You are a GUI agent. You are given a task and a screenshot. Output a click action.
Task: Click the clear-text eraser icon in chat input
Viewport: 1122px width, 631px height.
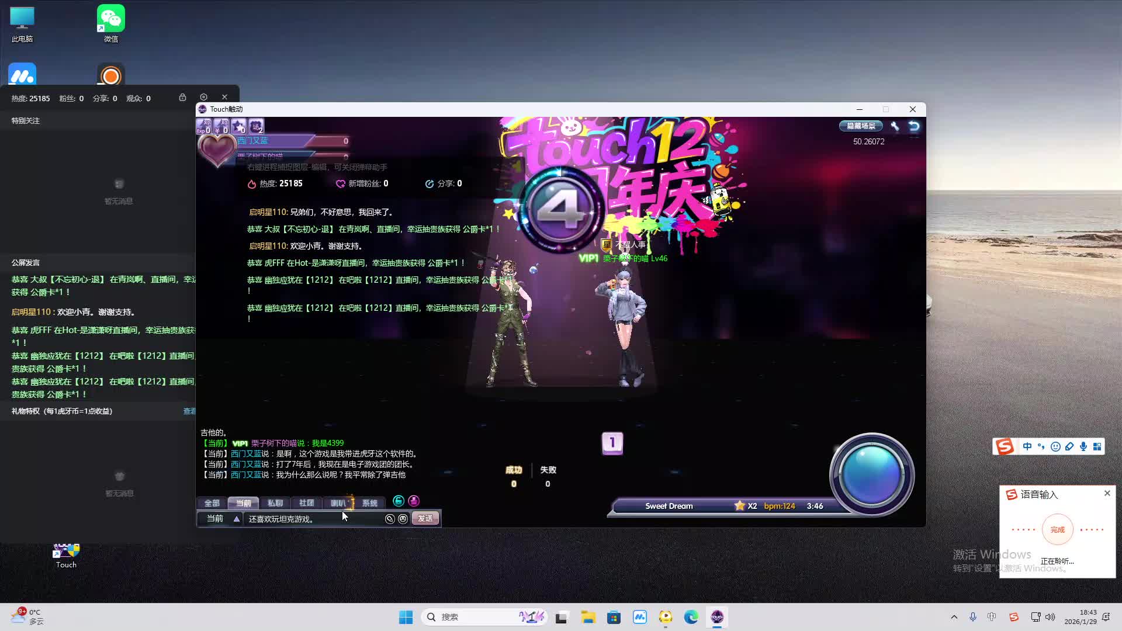pyautogui.click(x=390, y=519)
